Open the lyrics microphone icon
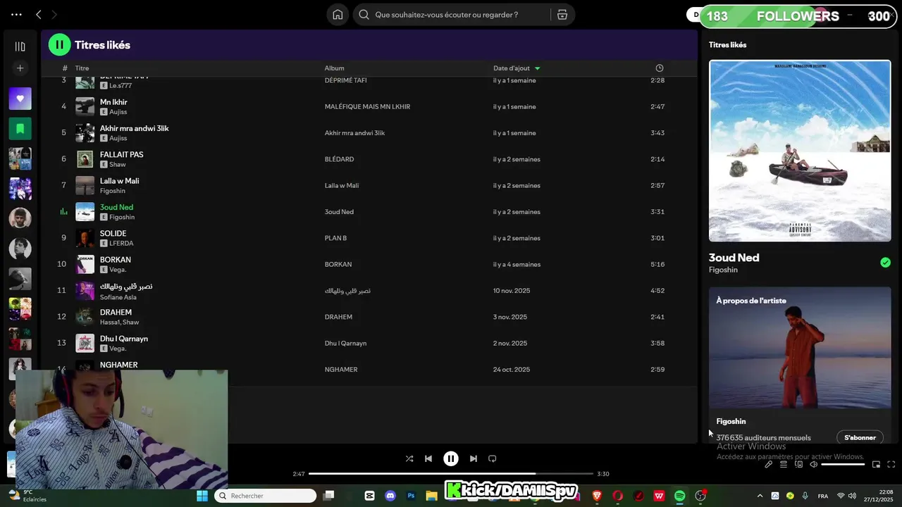Screen dimensions: 902x507 pyautogui.click(x=769, y=464)
